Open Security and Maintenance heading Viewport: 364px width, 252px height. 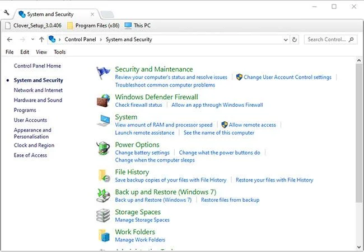pyautogui.click(x=154, y=69)
